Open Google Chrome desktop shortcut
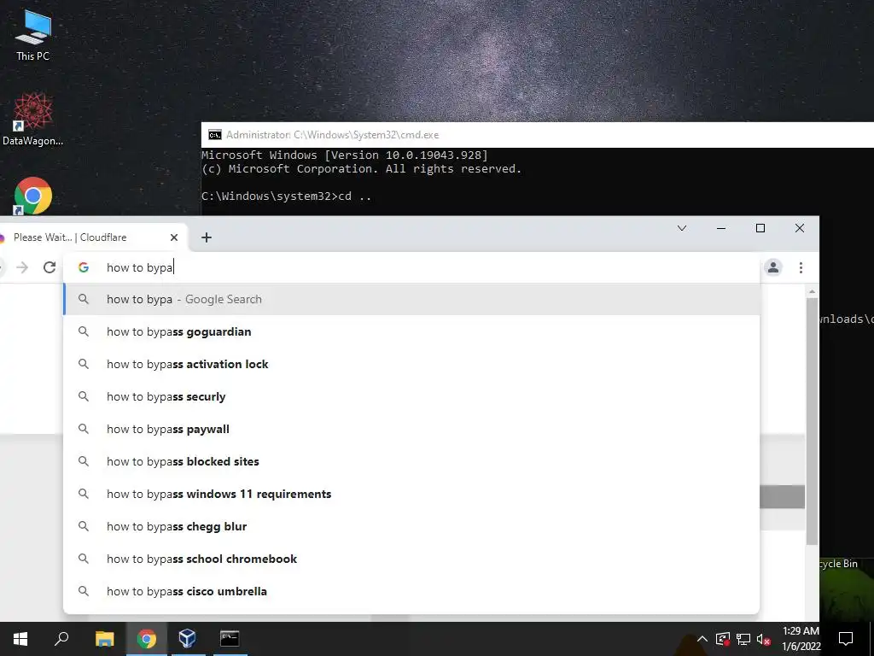The width and height of the screenshot is (874, 656). tap(32, 196)
